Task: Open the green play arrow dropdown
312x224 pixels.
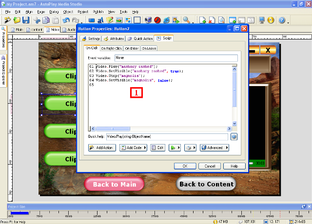Action: [x=175, y=148]
